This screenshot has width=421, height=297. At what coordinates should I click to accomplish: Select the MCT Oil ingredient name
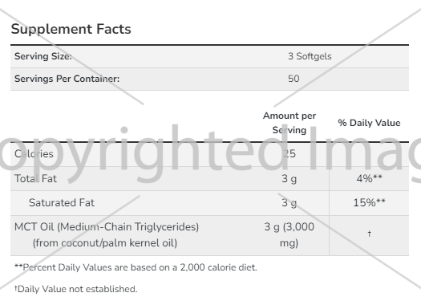point(107,227)
